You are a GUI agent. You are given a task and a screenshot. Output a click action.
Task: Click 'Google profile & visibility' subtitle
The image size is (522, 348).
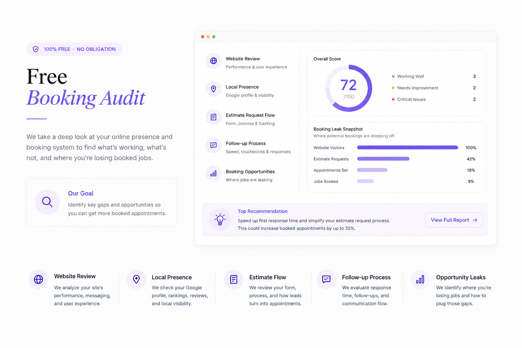pyautogui.click(x=250, y=95)
